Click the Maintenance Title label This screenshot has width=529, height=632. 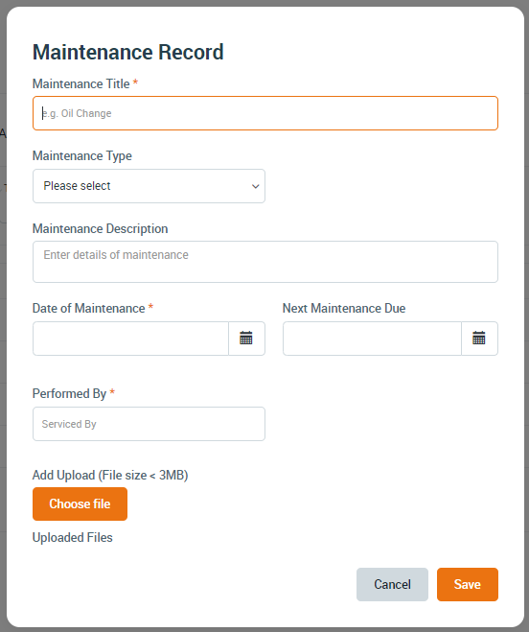(x=81, y=83)
